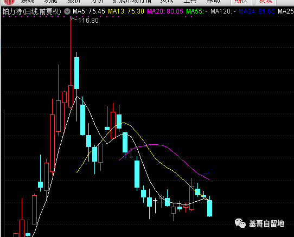This screenshot has height=237, width=294.
Task: Open the 系统 menu
Action: pyautogui.click(x=27, y=2)
